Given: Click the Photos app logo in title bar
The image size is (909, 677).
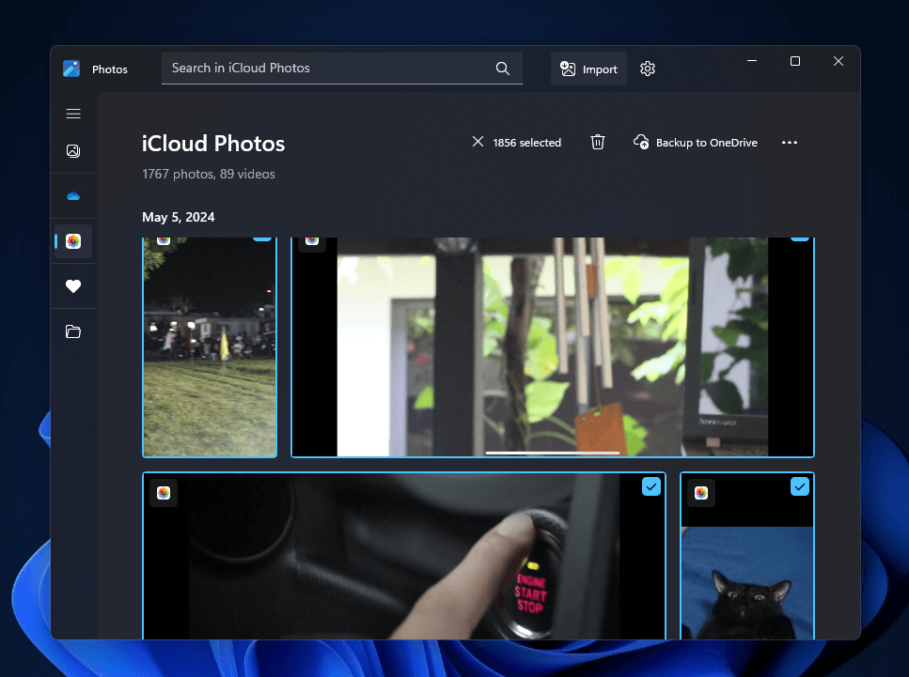Looking at the screenshot, I should click(71, 68).
